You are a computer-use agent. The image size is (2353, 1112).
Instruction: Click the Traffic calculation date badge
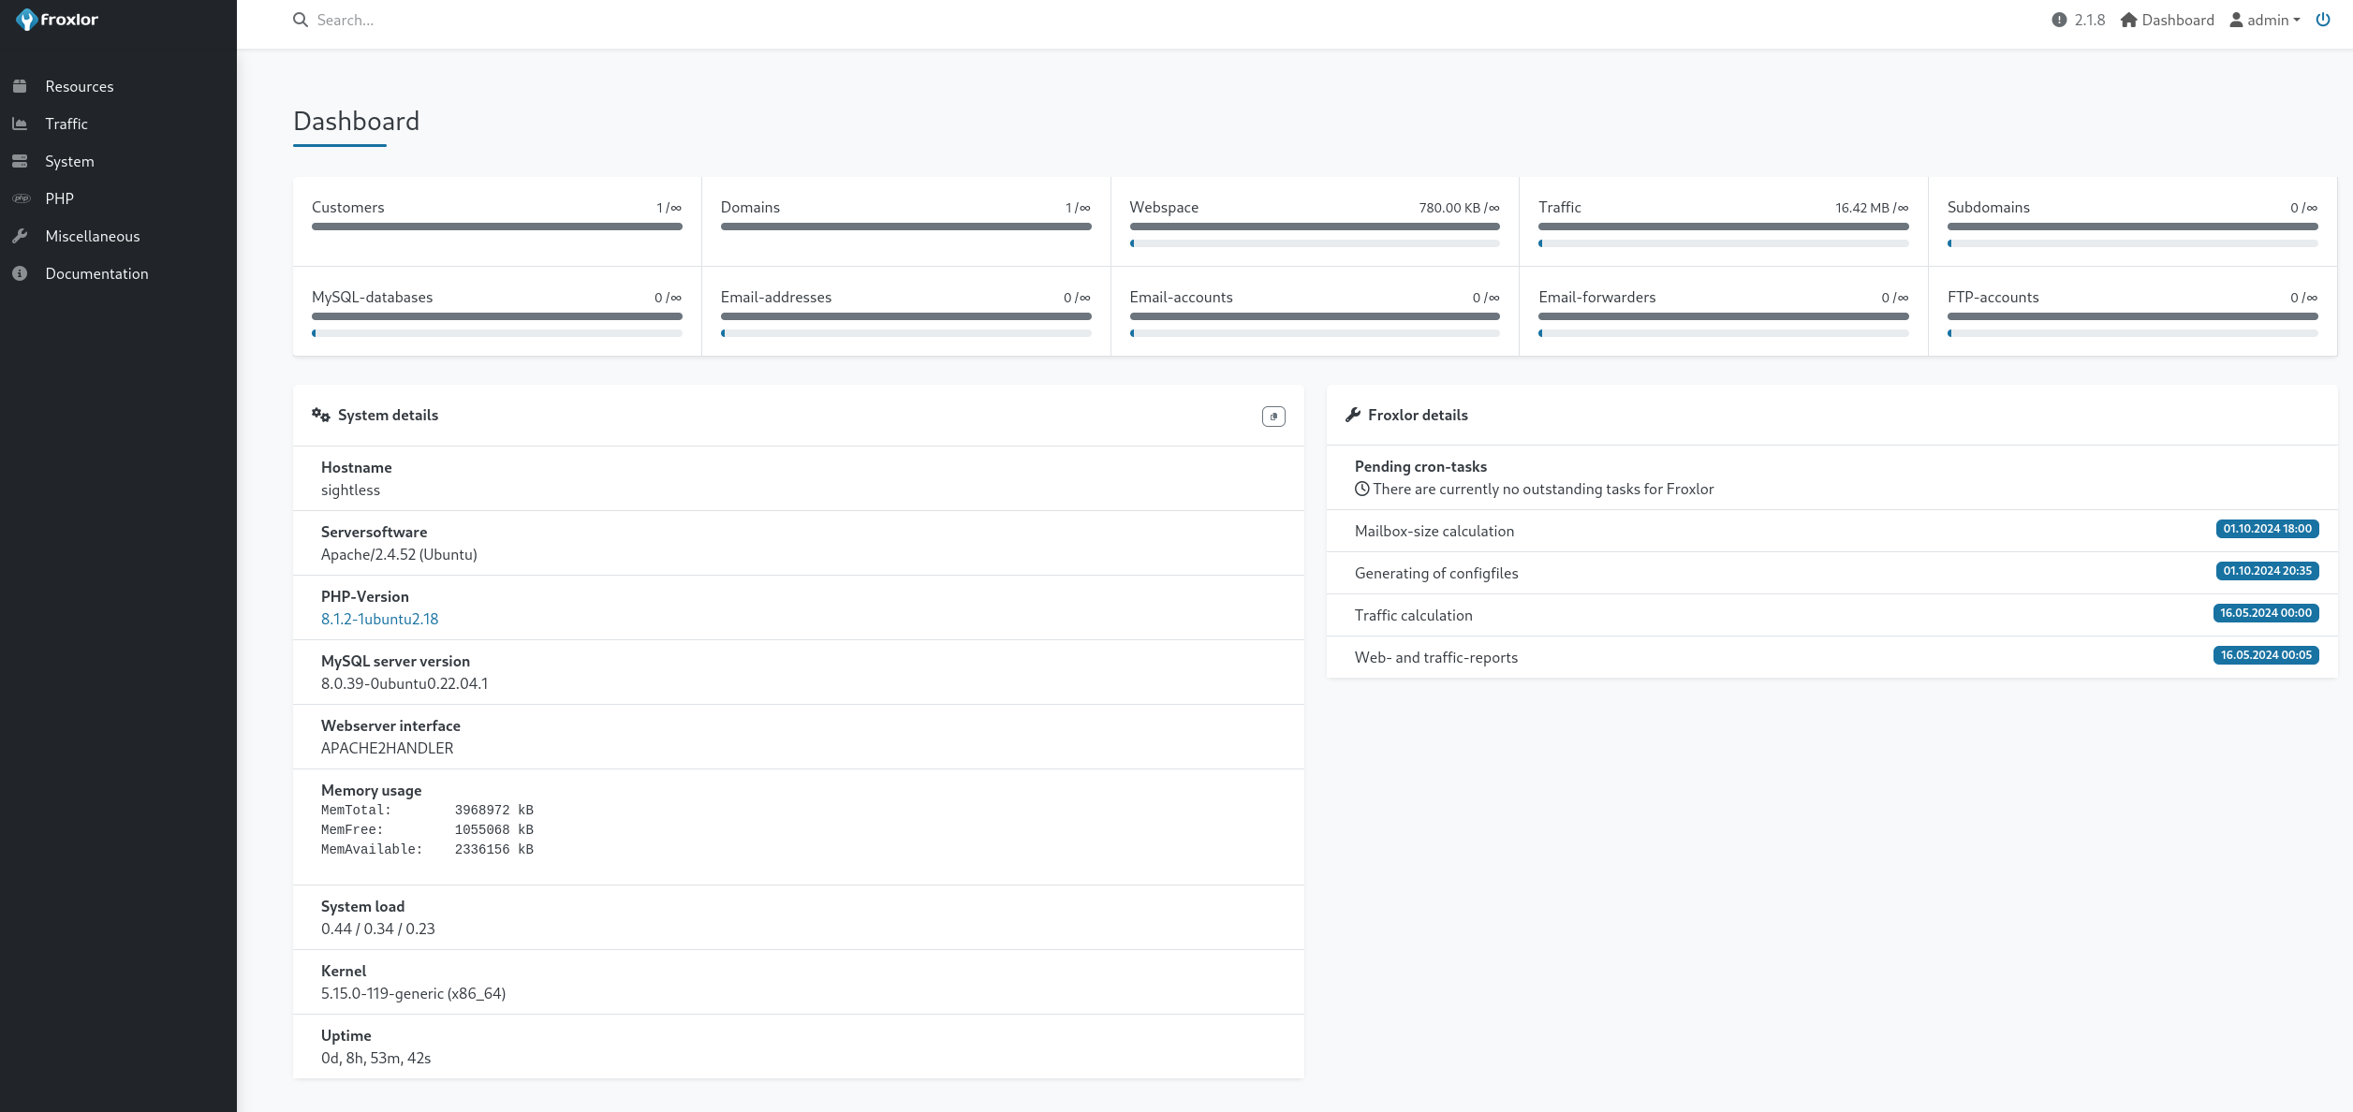[2265, 613]
